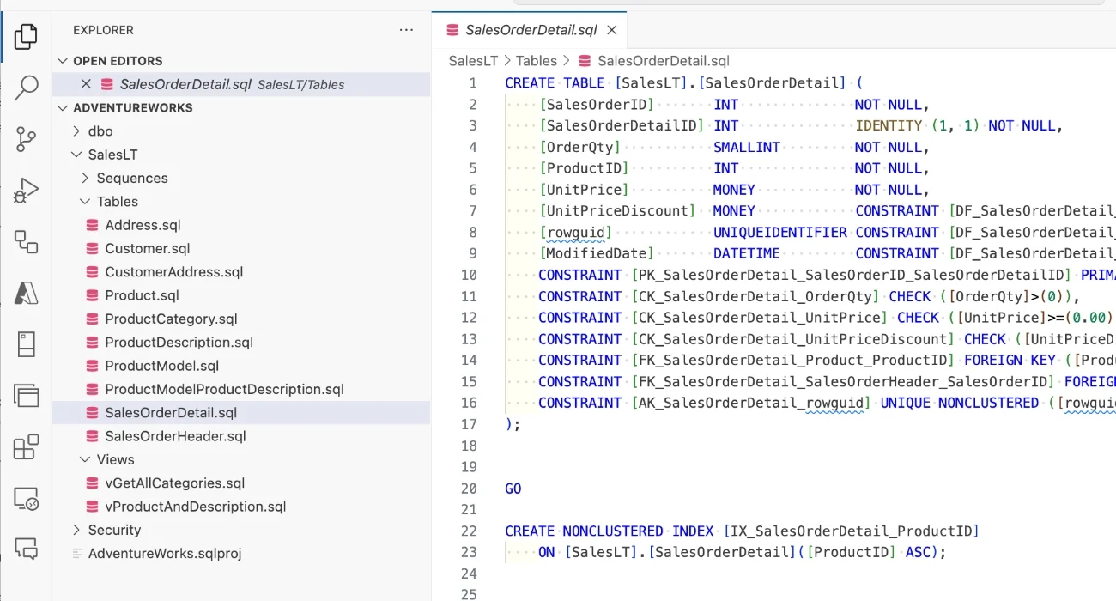Screen dimensions: 1116x601
Task: Open ProductCategory.sql in the file tree
Action: (x=171, y=319)
